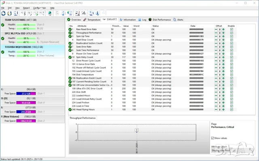Toggle Enable checkbox for Seek Time Performance
The image size is (259, 161).
[x=231, y=50]
